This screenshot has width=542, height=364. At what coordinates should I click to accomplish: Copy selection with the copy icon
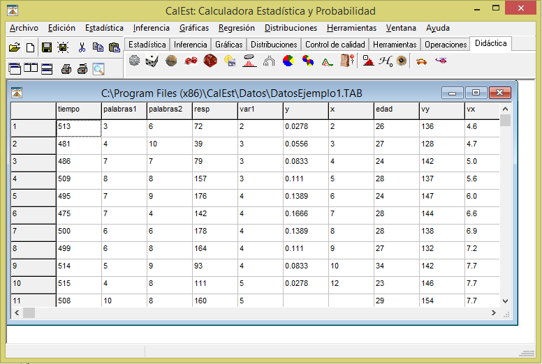coord(98,47)
